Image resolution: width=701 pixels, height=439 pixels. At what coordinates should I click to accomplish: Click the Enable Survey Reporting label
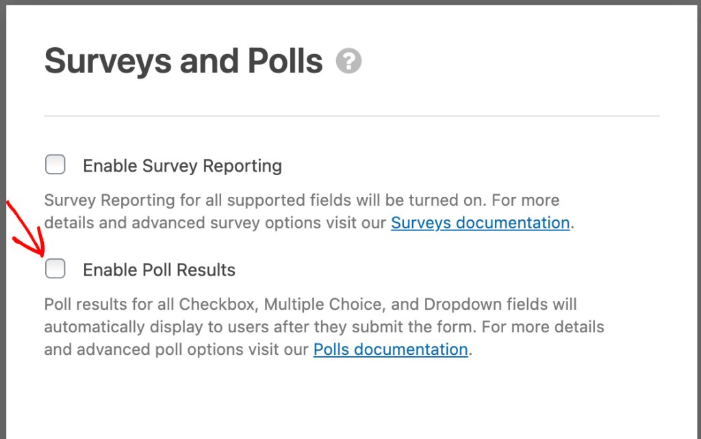click(x=181, y=165)
